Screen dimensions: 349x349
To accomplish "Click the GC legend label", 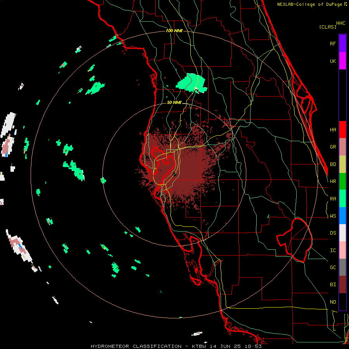I will pos(333,268).
